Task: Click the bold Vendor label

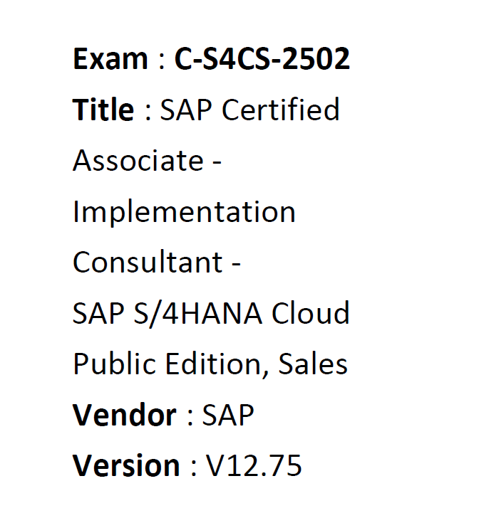Action: tap(125, 415)
